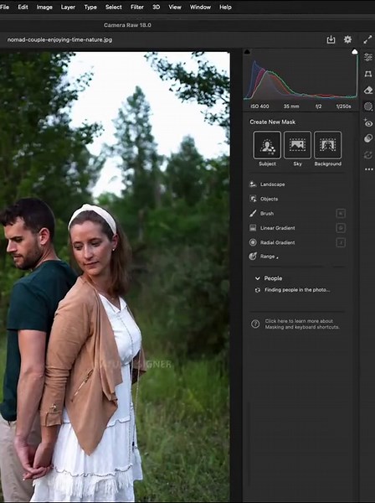This screenshot has width=375, height=503.
Task: Click the Radial Gradient shortcut key badge
Action: pos(341,242)
